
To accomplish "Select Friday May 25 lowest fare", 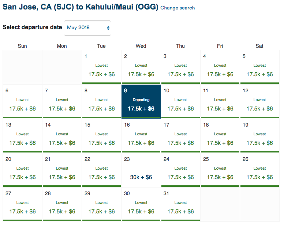I will point(220,172).
